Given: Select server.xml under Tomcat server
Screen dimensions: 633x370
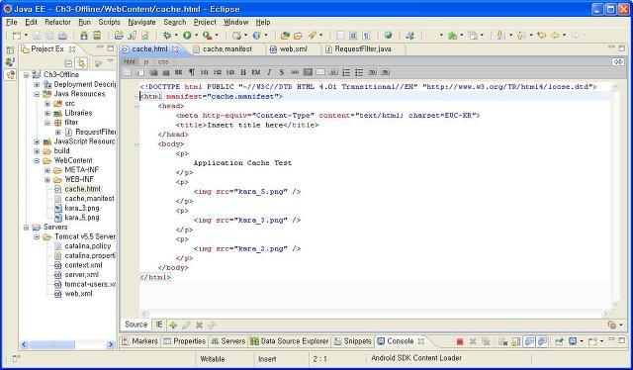Looking at the screenshot, I should pyautogui.click(x=81, y=275).
